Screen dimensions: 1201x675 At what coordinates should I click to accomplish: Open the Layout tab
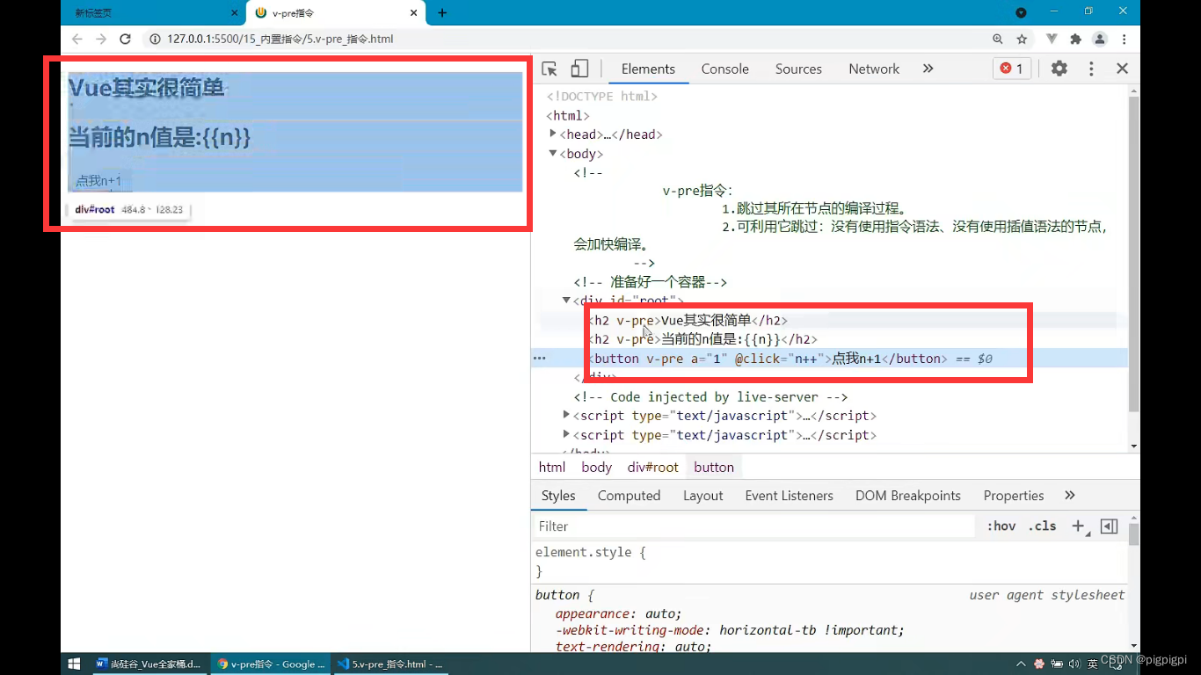[x=702, y=496]
